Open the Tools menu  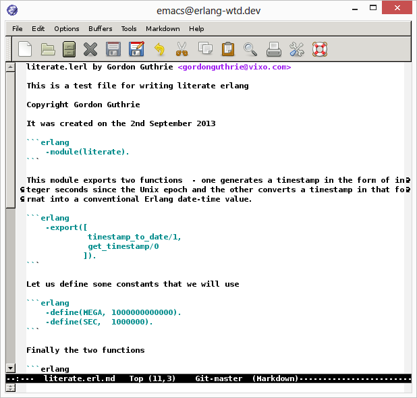point(129,29)
